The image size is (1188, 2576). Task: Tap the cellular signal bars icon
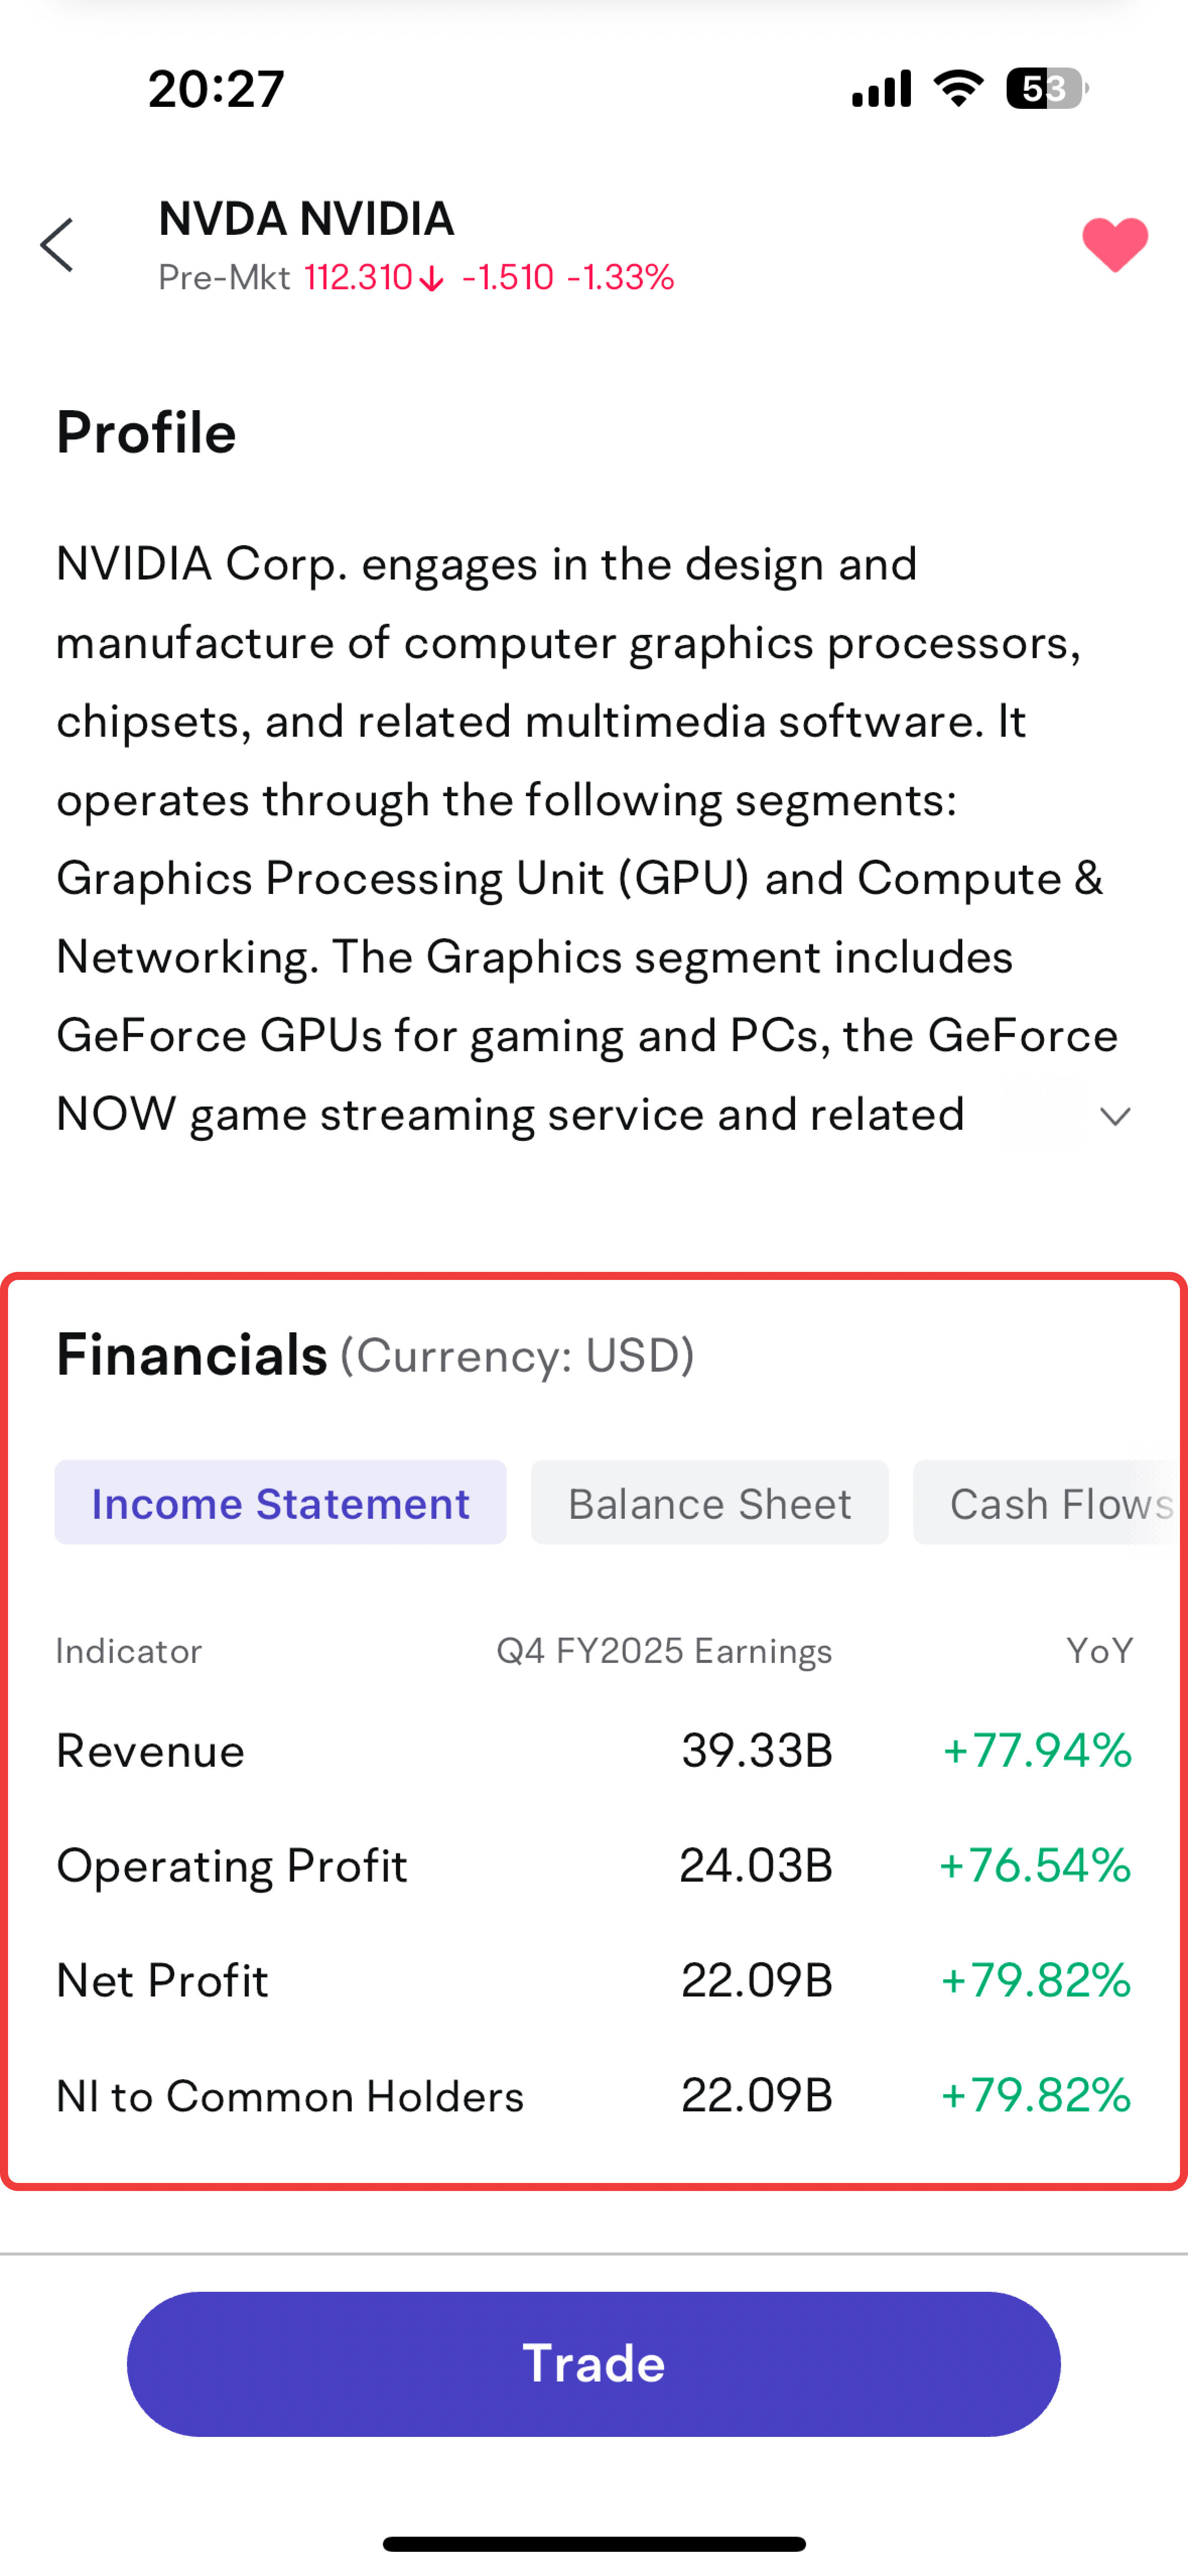click(x=881, y=89)
